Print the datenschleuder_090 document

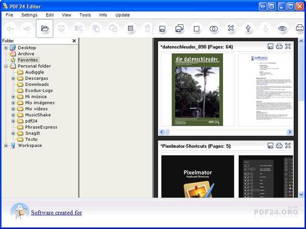[x=279, y=47]
